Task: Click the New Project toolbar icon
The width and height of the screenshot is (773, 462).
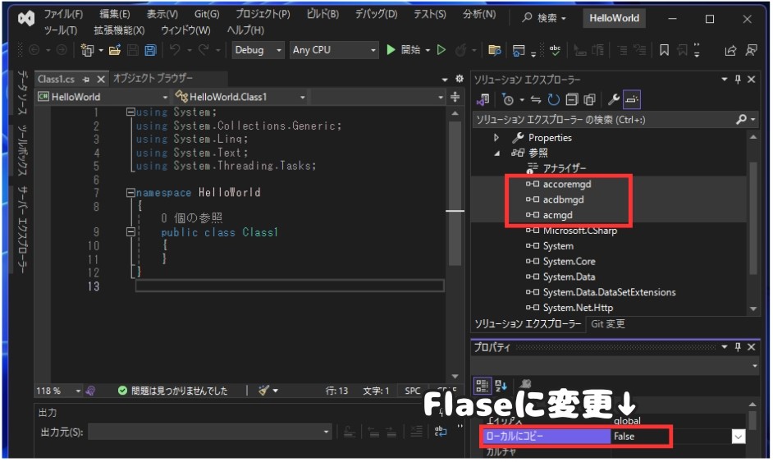Action: (87, 50)
